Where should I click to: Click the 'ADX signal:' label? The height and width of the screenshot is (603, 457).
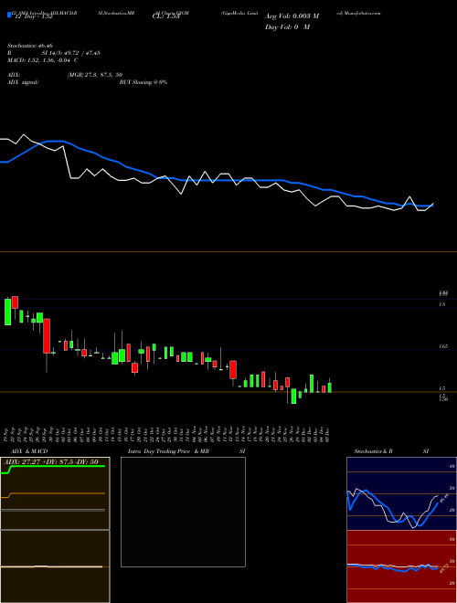(x=23, y=82)
